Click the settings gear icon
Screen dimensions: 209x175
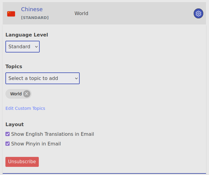(198, 14)
